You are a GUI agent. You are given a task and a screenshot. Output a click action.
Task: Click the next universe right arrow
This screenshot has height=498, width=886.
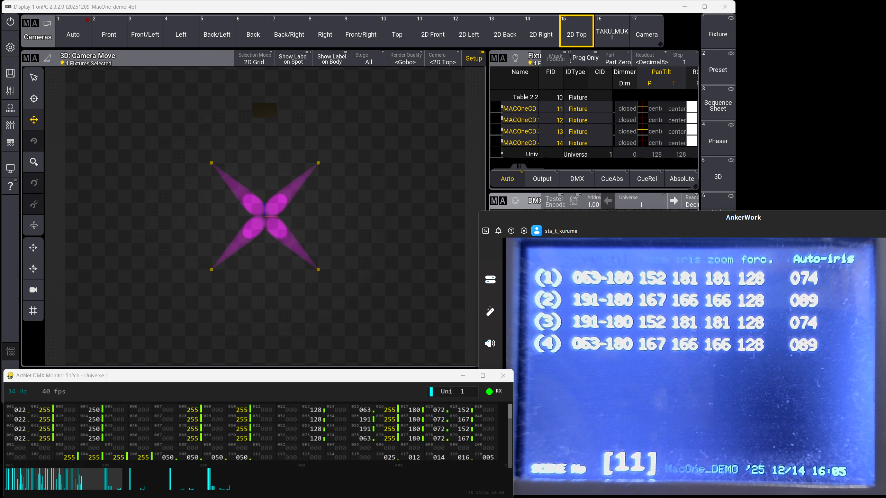click(674, 201)
